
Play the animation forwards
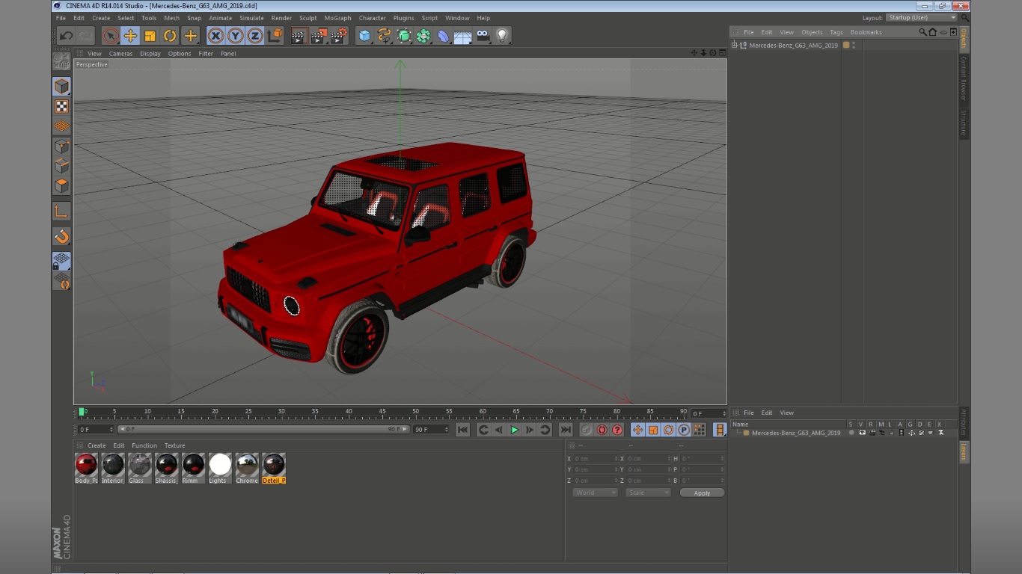pos(514,430)
